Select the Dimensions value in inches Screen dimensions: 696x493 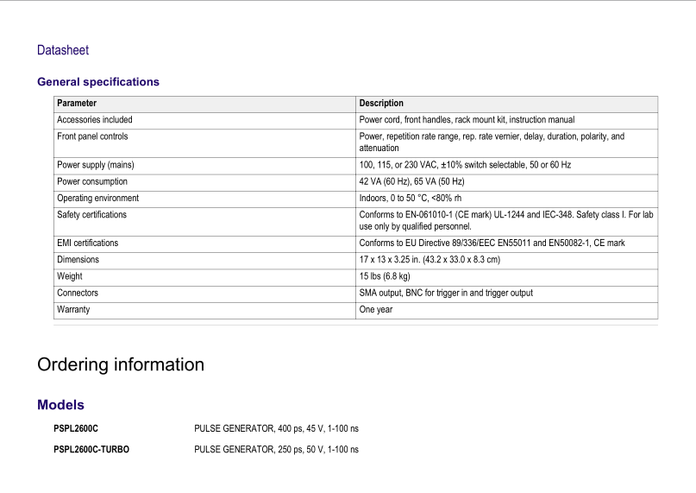pos(430,260)
